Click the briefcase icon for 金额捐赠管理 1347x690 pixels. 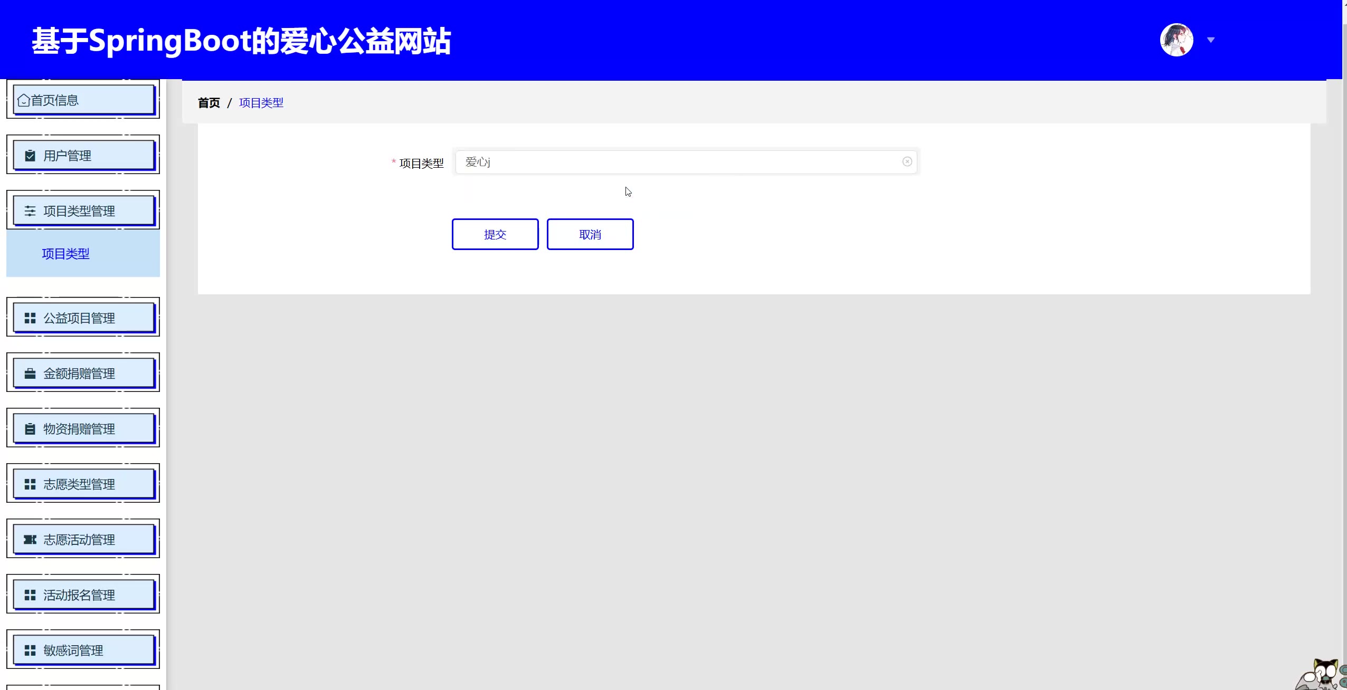click(x=30, y=373)
